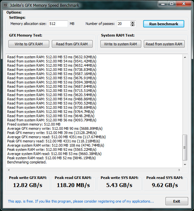Click the 'Number of passes:' label
This screenshot has height=211, width=194.
(x=100, y=24)
